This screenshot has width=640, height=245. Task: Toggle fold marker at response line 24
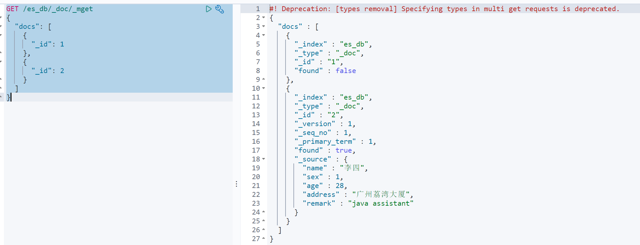coord(264,212)
